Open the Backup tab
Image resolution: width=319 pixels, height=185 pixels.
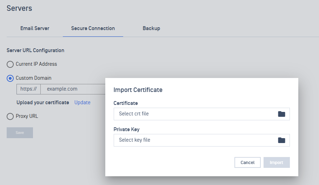[151, 28]
